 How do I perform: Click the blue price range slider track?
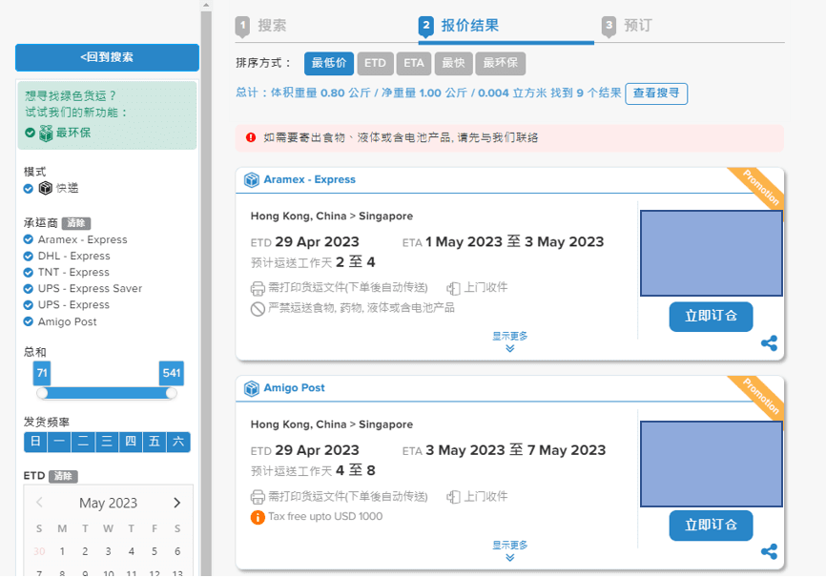[x=107, y=393]
